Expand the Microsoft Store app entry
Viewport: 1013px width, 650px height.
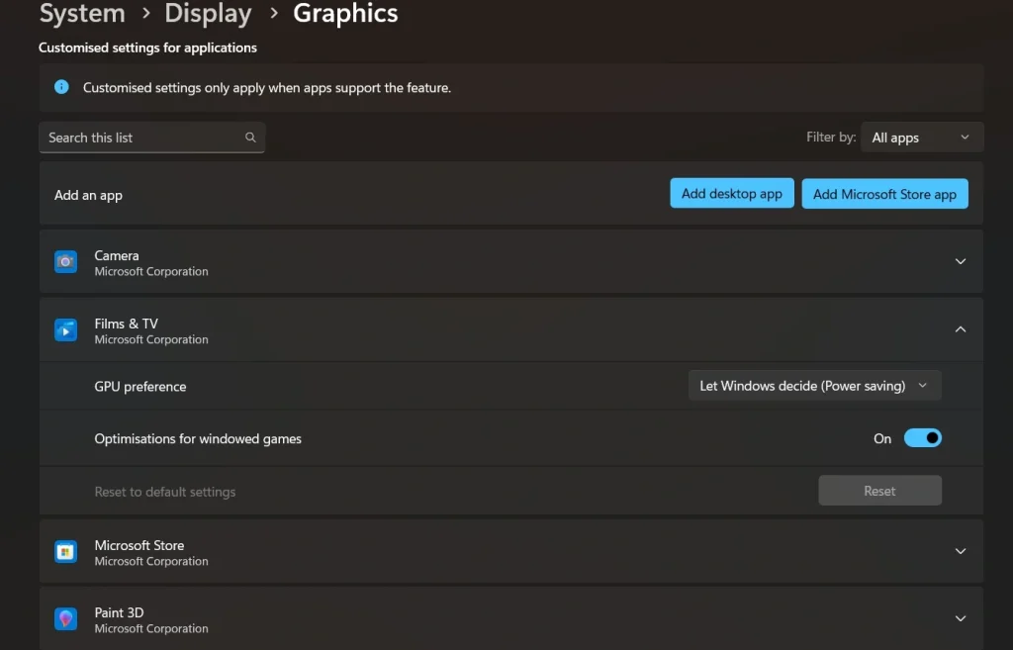(960, 551)
